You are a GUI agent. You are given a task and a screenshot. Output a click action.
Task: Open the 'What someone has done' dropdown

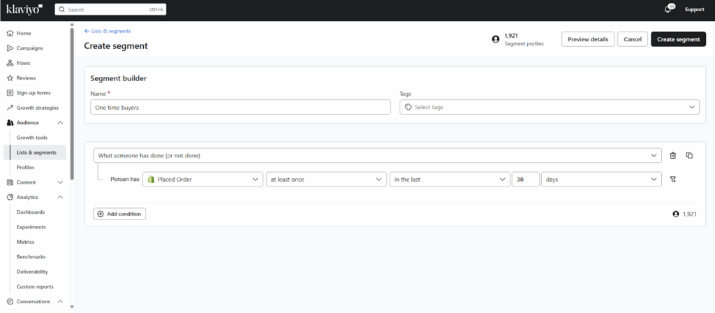[x=377, y=156]
